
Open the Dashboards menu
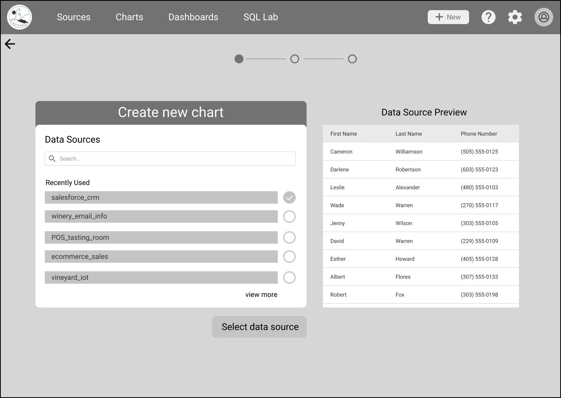193,17
